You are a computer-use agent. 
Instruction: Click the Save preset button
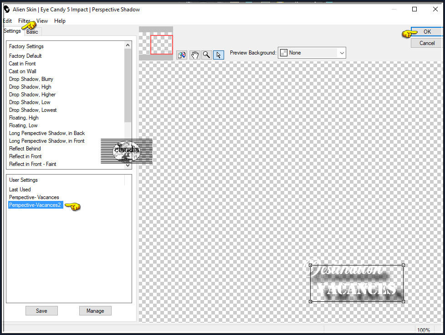coord(41,310)
